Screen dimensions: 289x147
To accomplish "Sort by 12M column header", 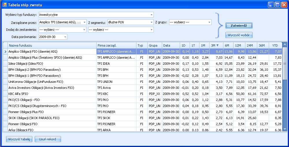I will click(x=239, y=45).
